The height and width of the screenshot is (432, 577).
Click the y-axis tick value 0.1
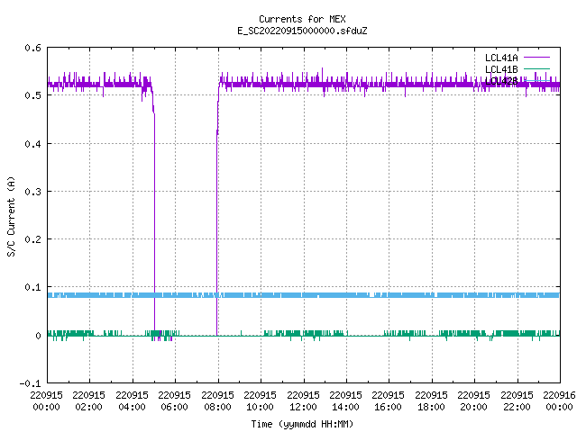click(x=32, y=287)
